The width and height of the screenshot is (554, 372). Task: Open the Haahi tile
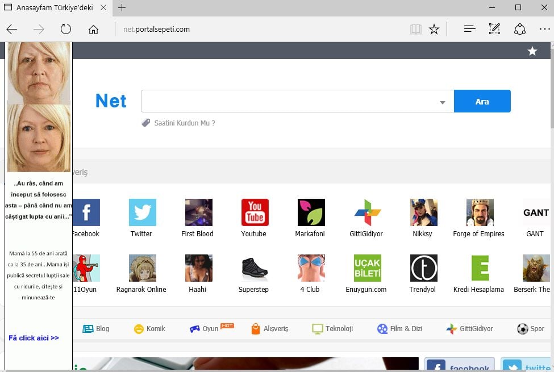pos(198,268)
